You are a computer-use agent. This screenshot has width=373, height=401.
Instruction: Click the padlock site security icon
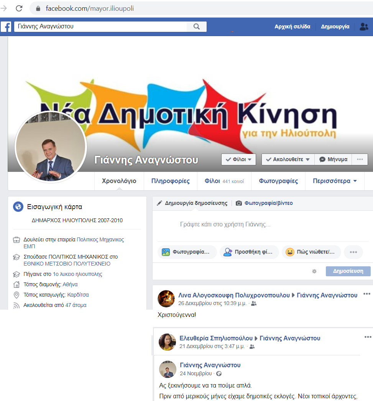pos(38,8)
